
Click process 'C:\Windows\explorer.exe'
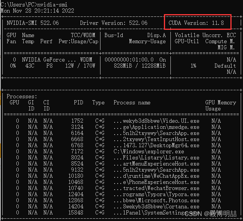[149, 151]
